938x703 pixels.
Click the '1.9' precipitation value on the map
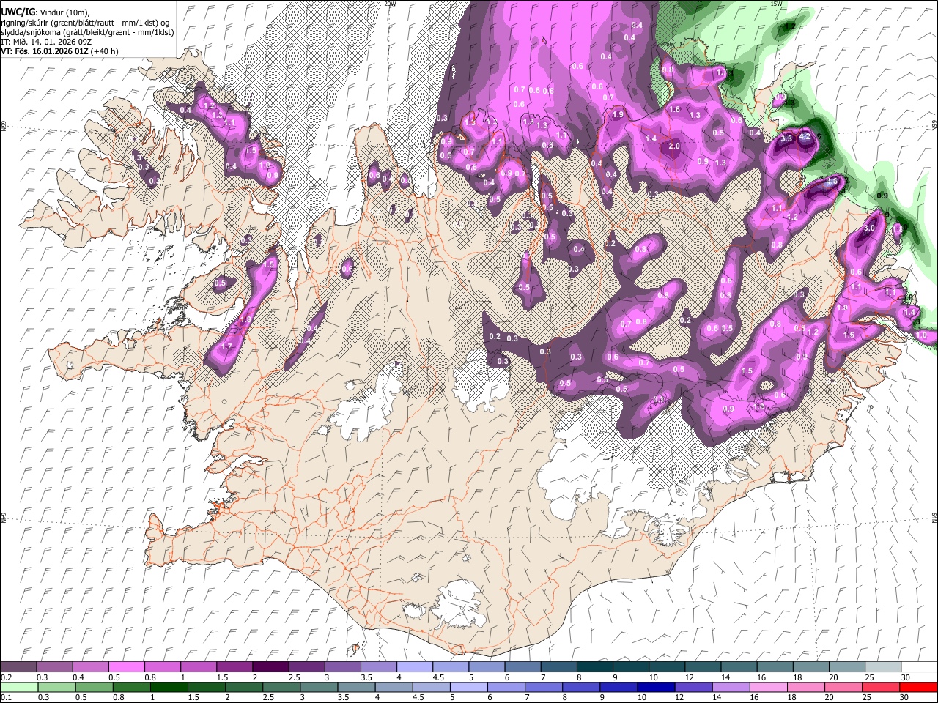618,115
